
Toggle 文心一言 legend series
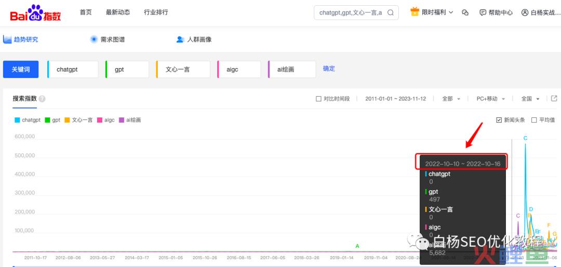pos(78,121)
